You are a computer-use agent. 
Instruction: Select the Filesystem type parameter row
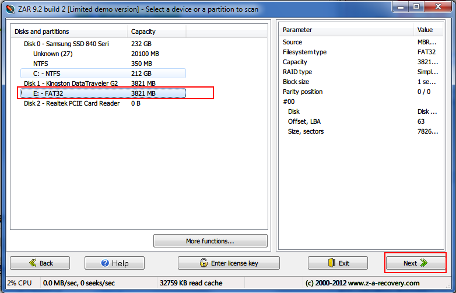tap(304, 52)
